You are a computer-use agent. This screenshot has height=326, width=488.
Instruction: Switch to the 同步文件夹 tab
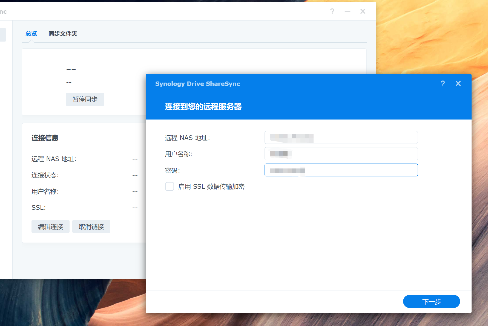62,34
